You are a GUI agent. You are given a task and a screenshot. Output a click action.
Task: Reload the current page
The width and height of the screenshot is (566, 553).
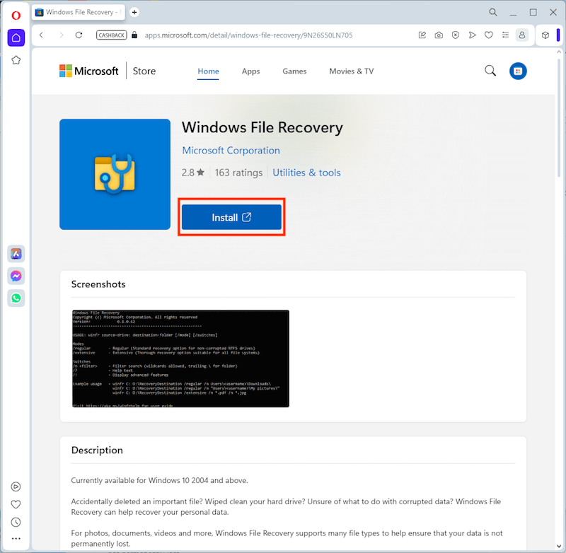tap(79, 35)
